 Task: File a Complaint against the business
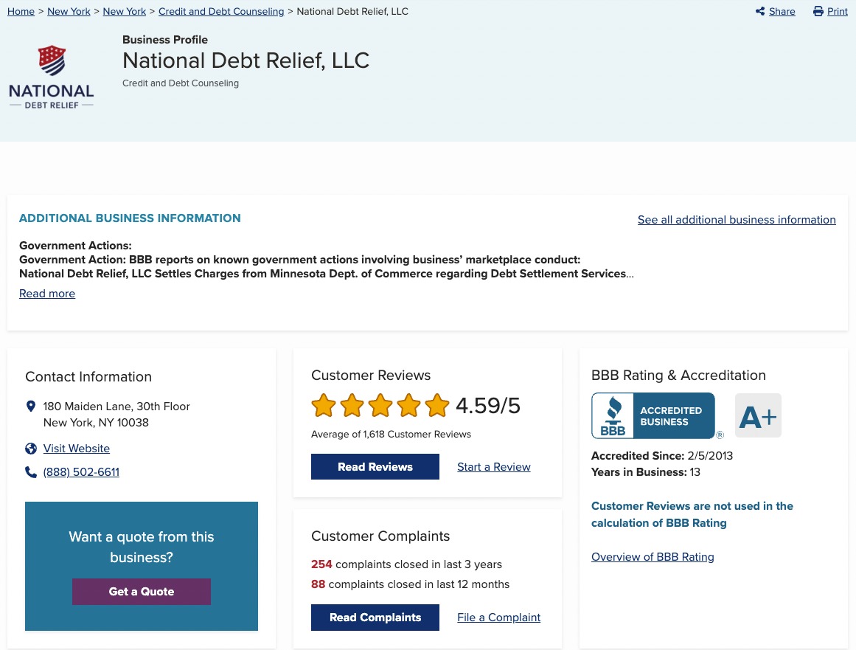[498, 617]
